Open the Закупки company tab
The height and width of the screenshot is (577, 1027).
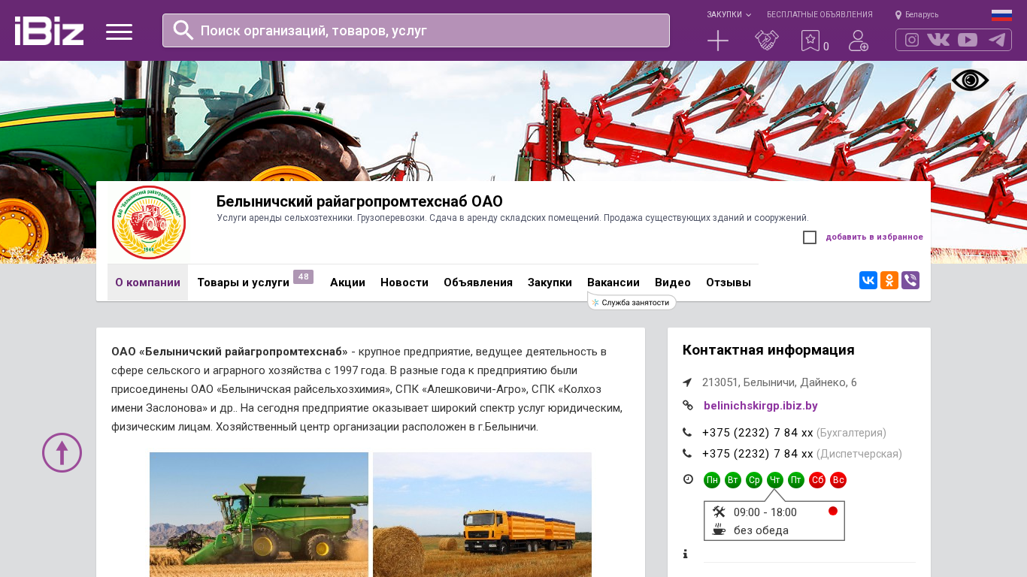click(x=550, y=282)
